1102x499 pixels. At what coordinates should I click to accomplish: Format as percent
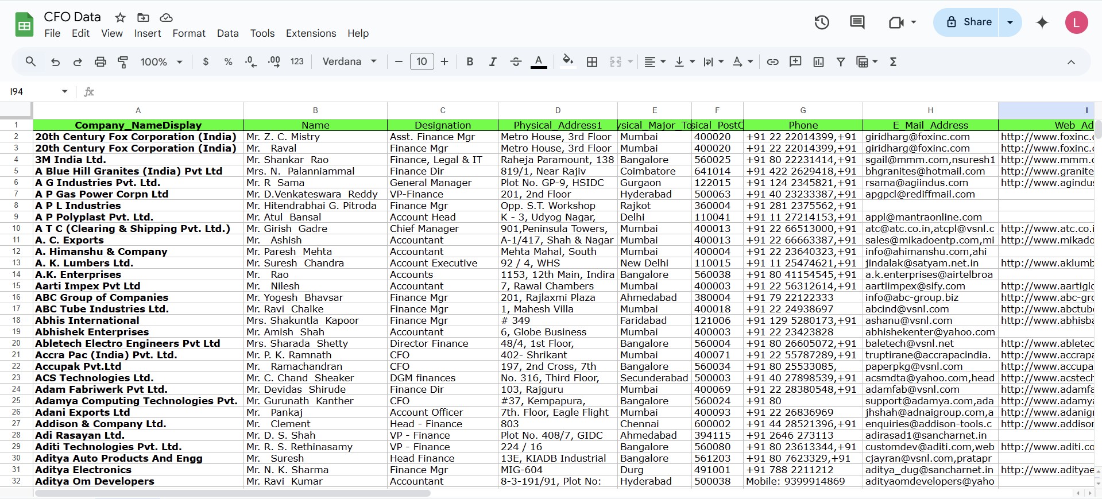pos(228,61)
